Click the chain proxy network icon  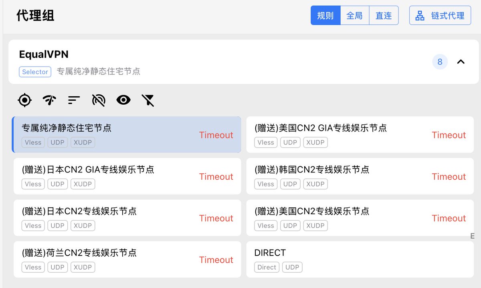tap(420, 16)
